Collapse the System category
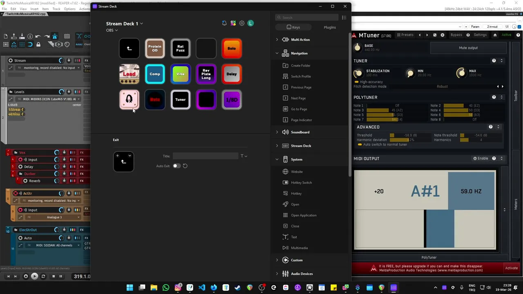The height and width of the screenshot is (294, 523). (x=277, y=159)
